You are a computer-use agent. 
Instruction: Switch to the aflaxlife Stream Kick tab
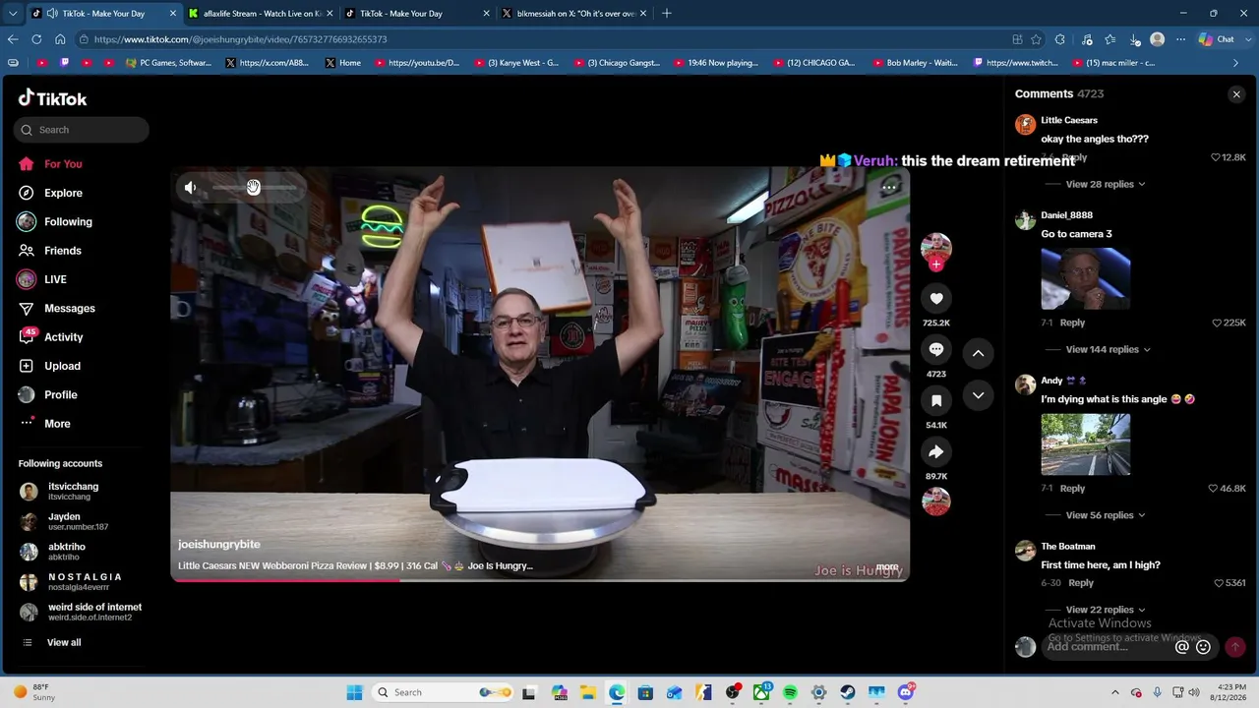[x=262, y=14]
